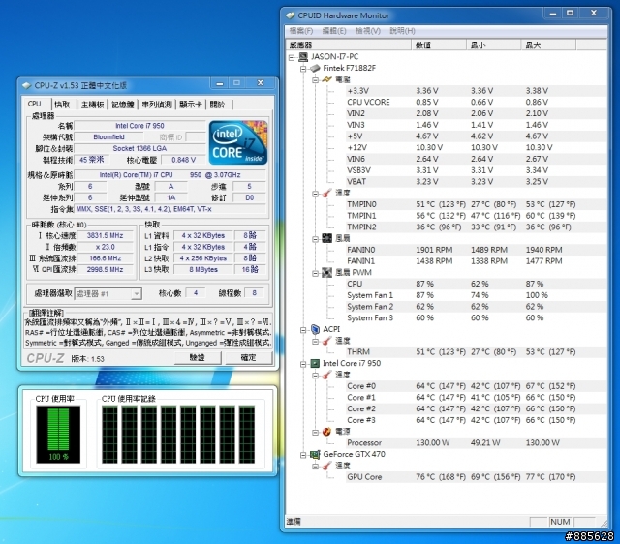620x544 pixels.
Task: Click the Intel Core i7 950 chip icon
Action: pos(315,363)
